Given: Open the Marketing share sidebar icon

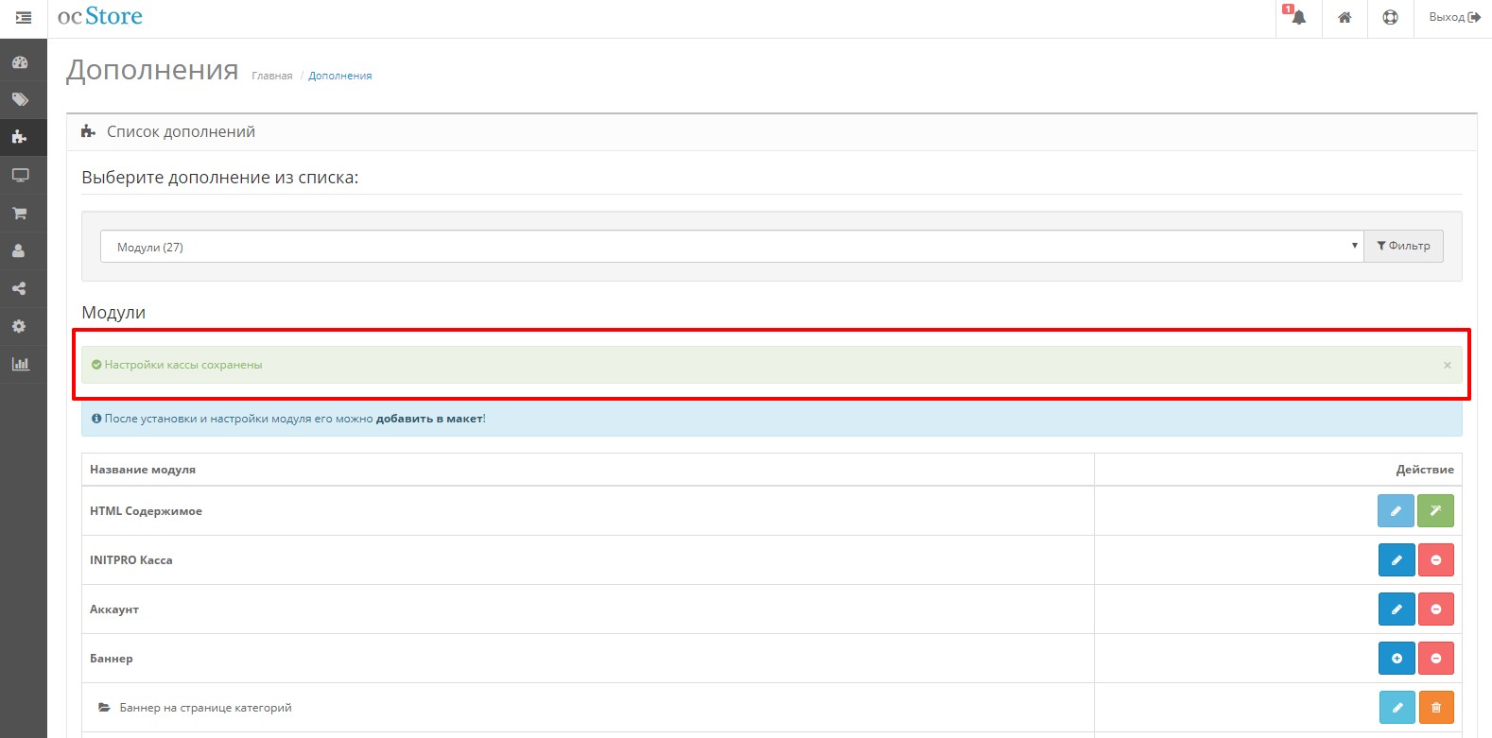Looking at the screenshot, I should pyautogui.click(x=20, y=288).
